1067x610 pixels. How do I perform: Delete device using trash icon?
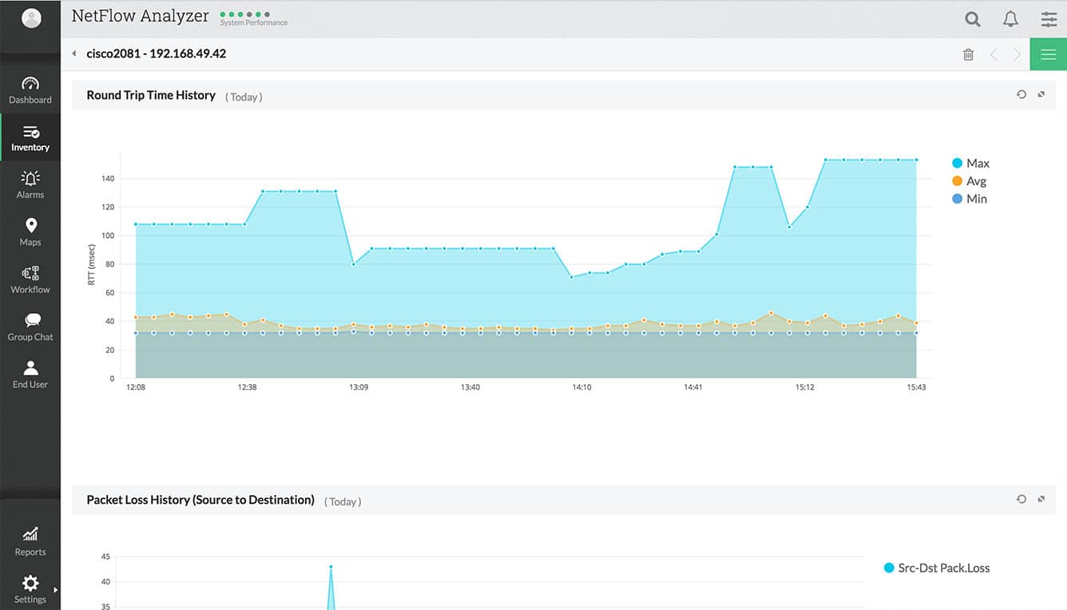(968, 53)
